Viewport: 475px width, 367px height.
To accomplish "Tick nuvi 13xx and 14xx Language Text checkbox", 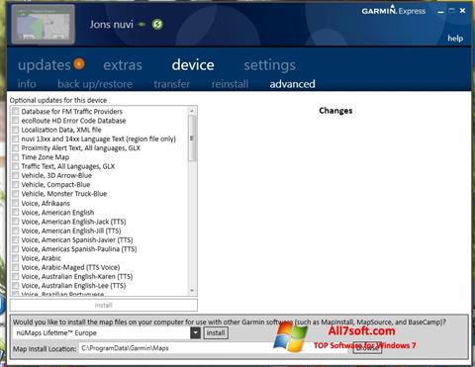I will 16,138.
